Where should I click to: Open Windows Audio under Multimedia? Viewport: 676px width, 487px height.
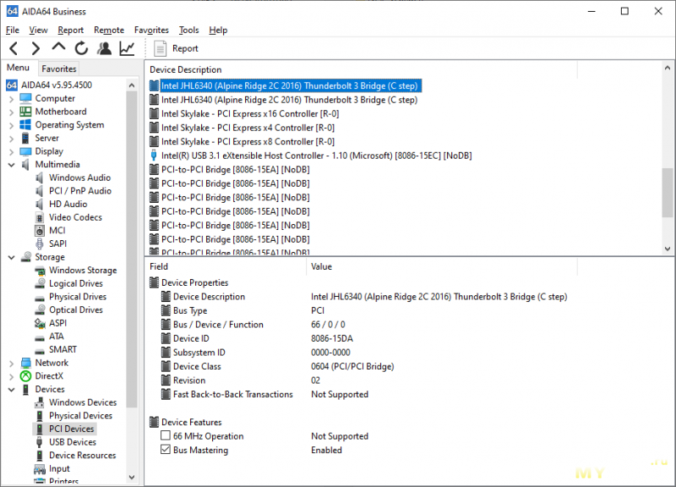(x=79, y=178)
